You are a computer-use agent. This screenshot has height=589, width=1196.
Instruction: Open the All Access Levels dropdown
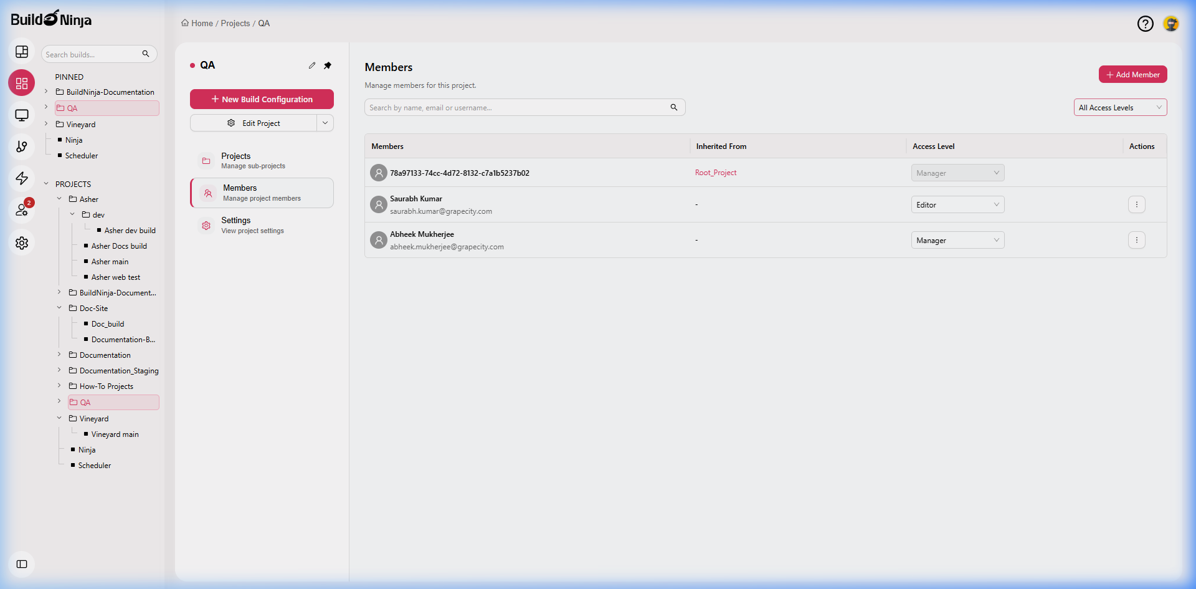pos(1120,107)
